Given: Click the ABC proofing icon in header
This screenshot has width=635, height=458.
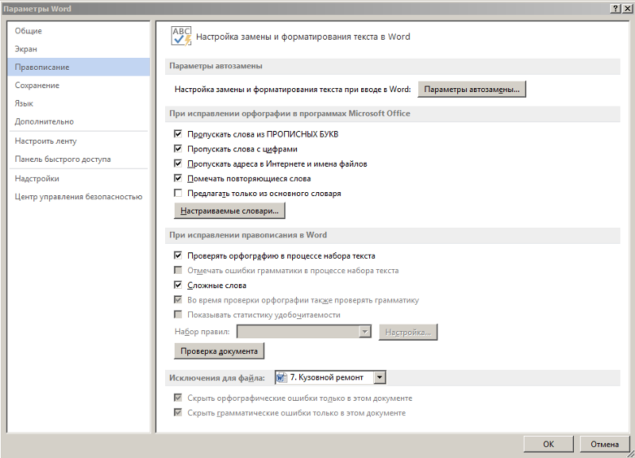Looking at the screenshot, I should [x=181, y=37].
